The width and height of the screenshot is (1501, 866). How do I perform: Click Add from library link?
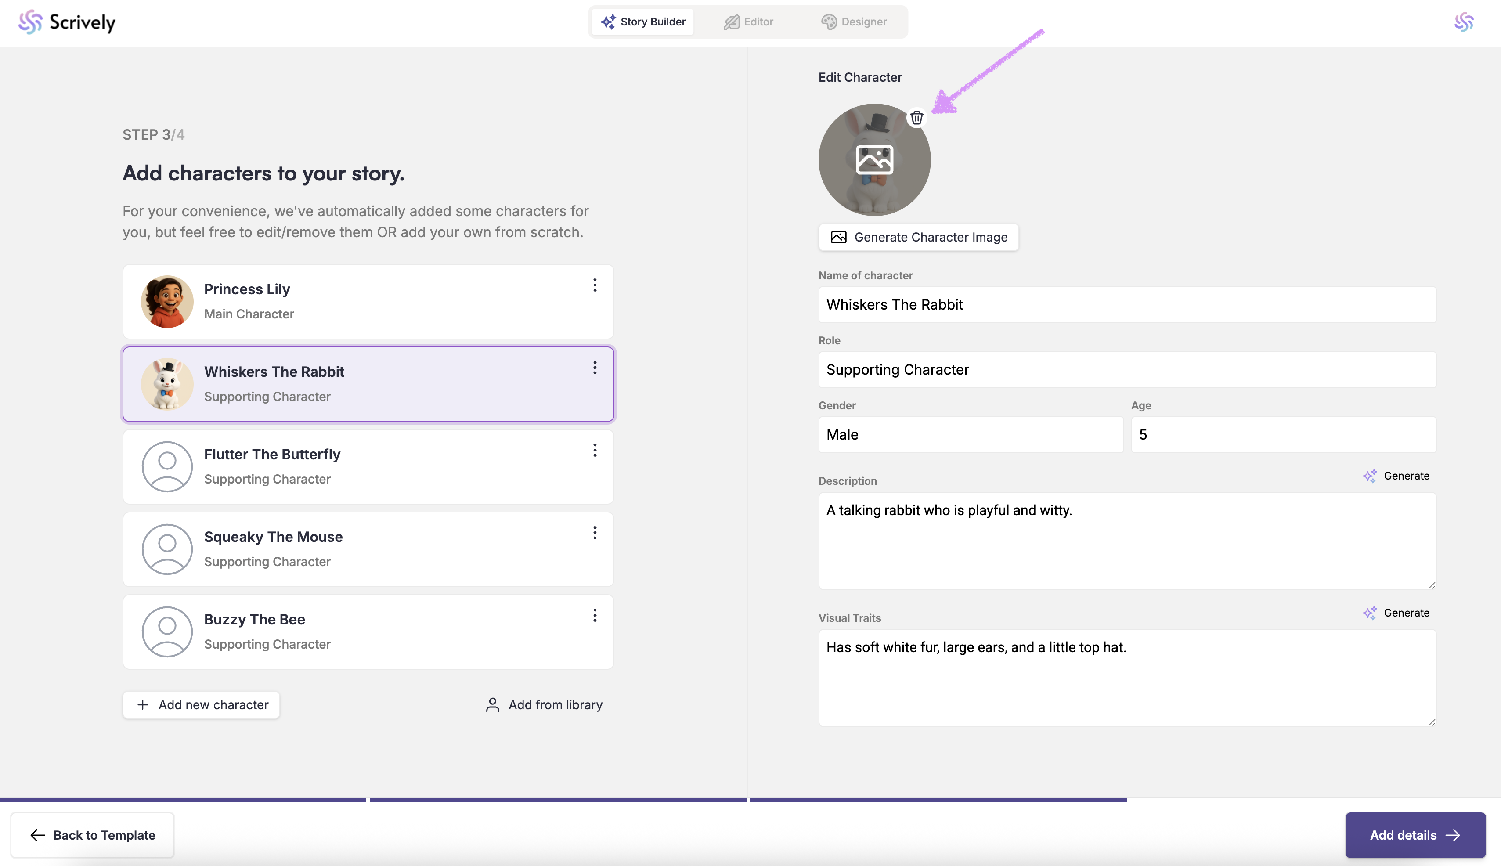coord(544,705)
